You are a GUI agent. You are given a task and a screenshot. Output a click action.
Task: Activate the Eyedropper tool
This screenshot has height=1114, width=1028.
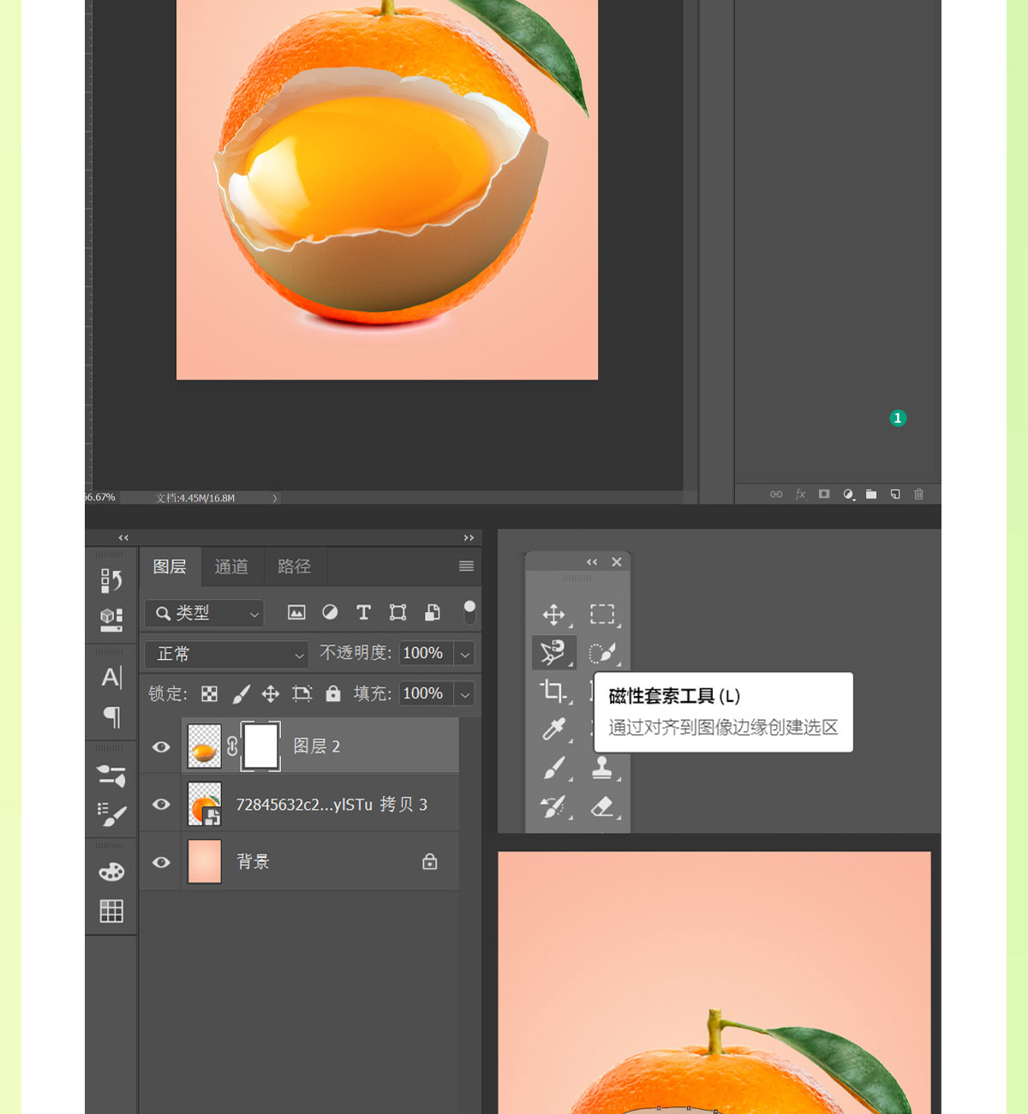[553, 729]
